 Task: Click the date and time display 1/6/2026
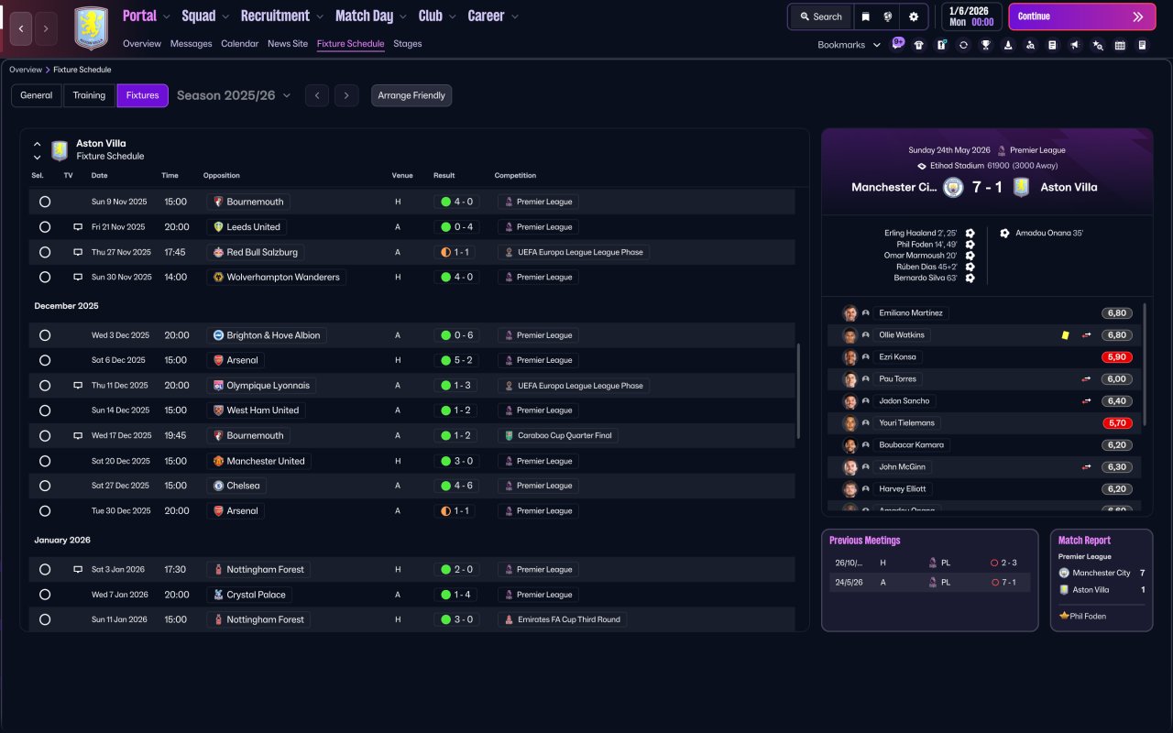click(x=971, y=16)
